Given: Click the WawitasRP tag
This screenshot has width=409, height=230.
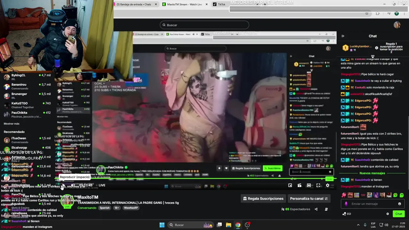Looking at the screenshot, I should pyautogui.click(x=131, y=208).
